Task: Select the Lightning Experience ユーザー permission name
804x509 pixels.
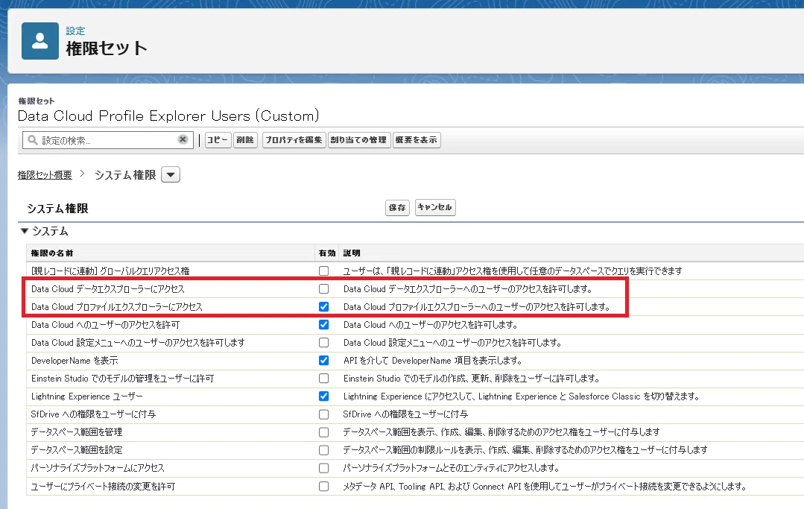Action: [x=86, y=396]
